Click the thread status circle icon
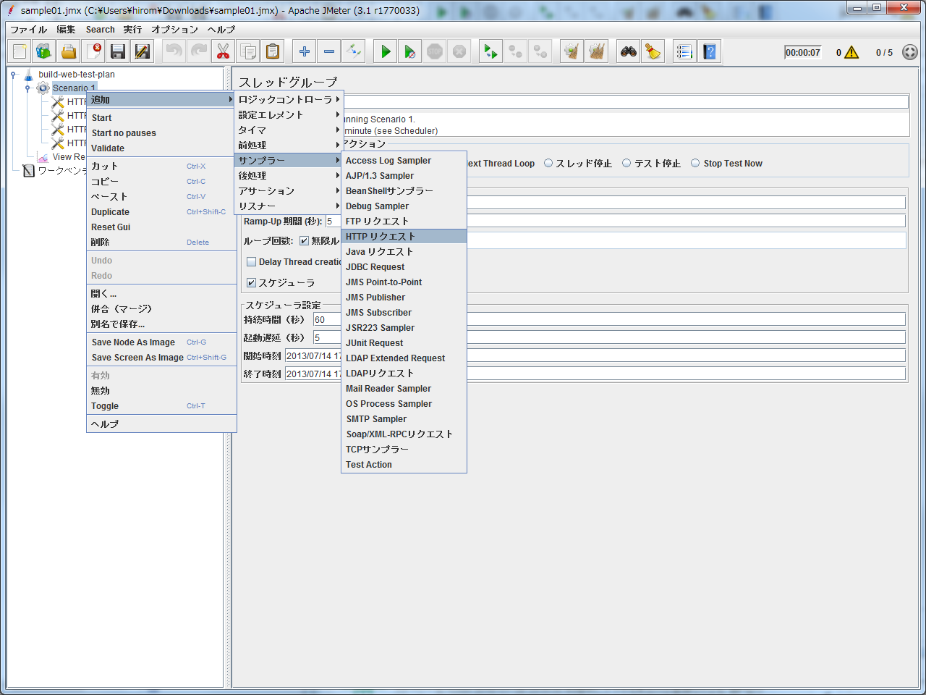 [910, 52]
